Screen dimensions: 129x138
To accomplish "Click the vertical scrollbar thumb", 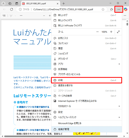I will click(x=127, y=24).
